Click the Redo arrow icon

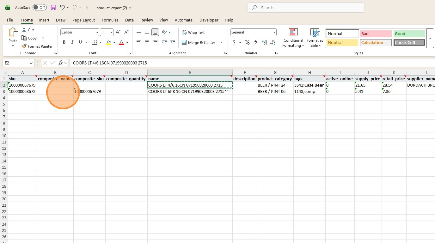point(75,8)
